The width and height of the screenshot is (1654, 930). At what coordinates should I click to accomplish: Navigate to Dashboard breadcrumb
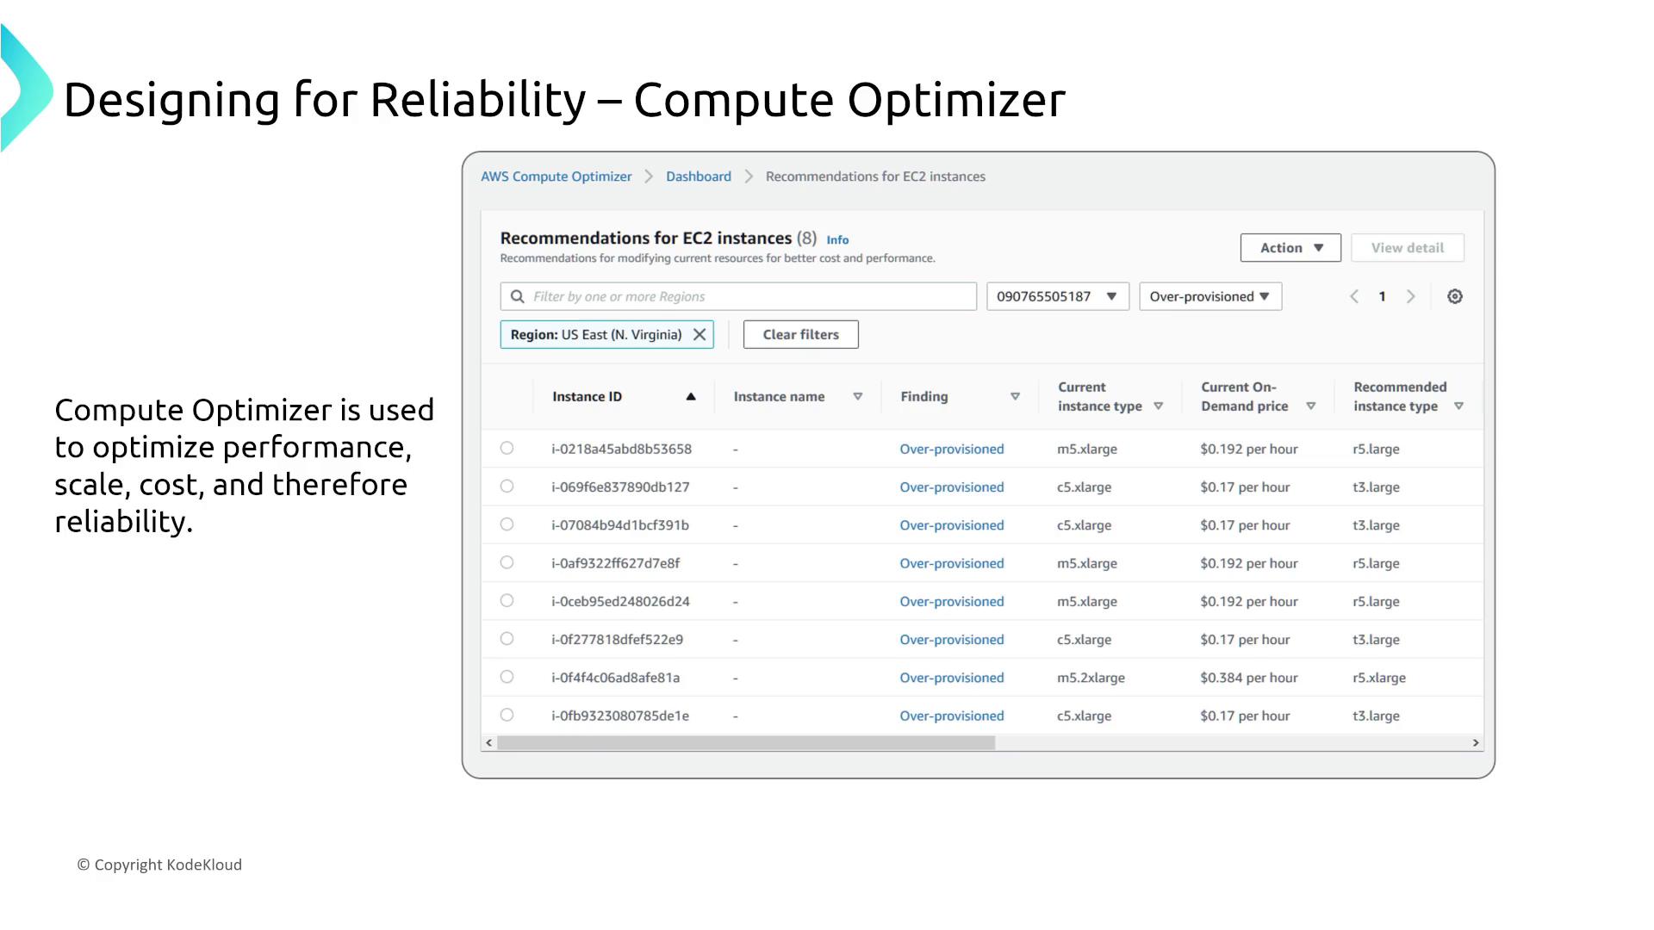698,177
